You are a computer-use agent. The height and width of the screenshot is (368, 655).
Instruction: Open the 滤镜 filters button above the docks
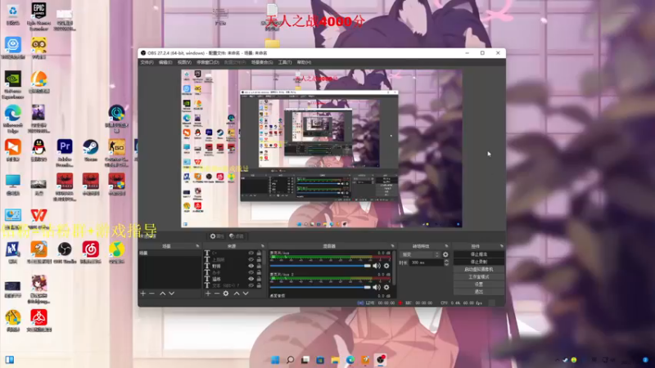coord(237,236)
